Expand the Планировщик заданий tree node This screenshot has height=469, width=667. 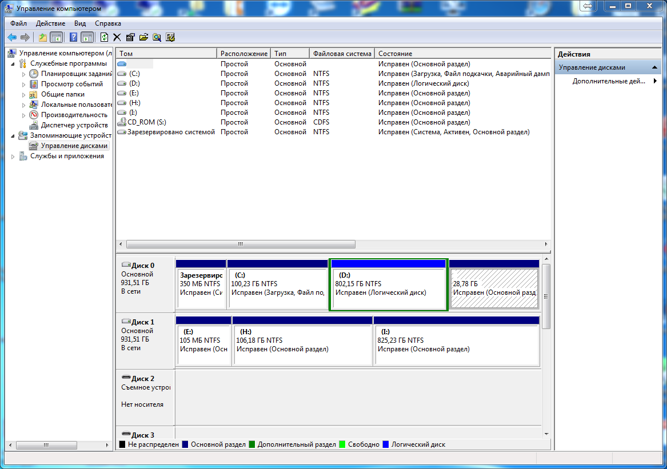[23, 74]
